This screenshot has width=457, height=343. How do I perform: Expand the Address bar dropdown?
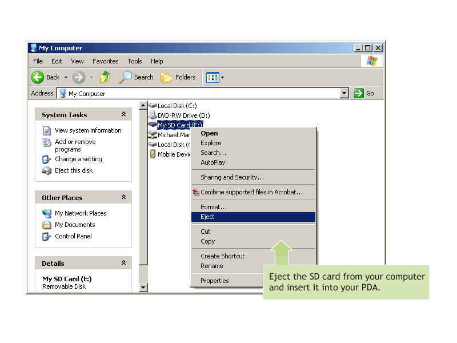pyautogui.click(x=344, y=93)
